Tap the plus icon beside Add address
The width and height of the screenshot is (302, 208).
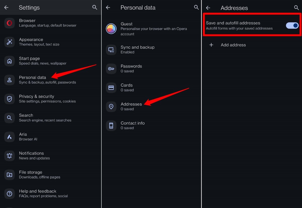point(211,45)
